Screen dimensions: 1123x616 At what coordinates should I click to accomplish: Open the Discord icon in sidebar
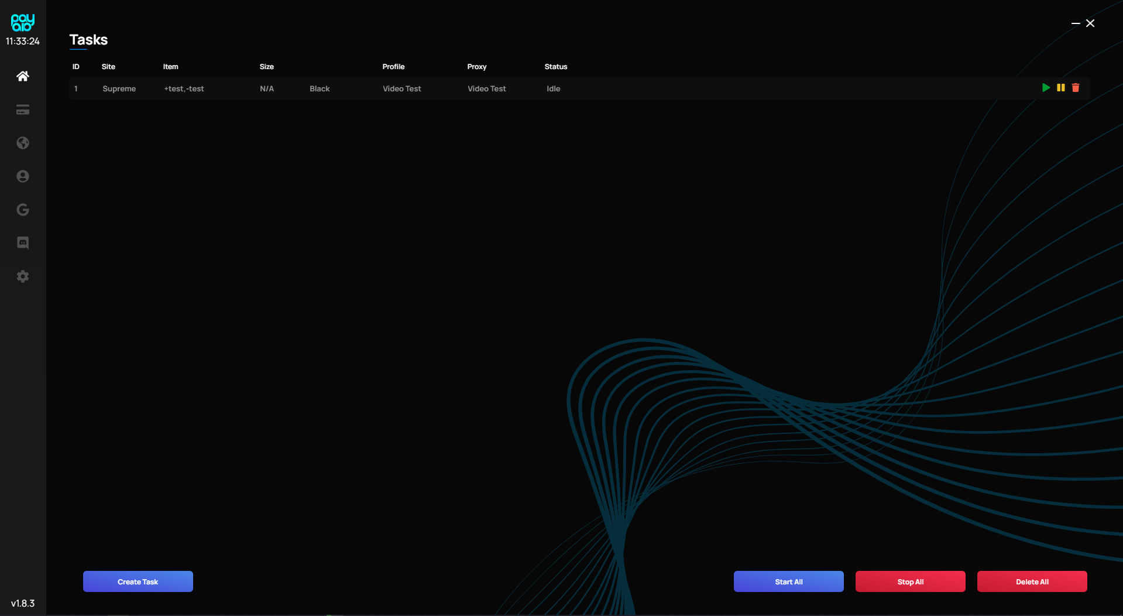[x=23, y=242]
